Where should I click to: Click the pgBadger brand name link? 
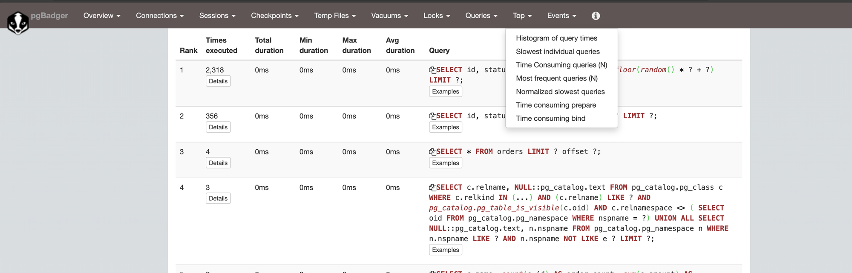coord(49,16)
